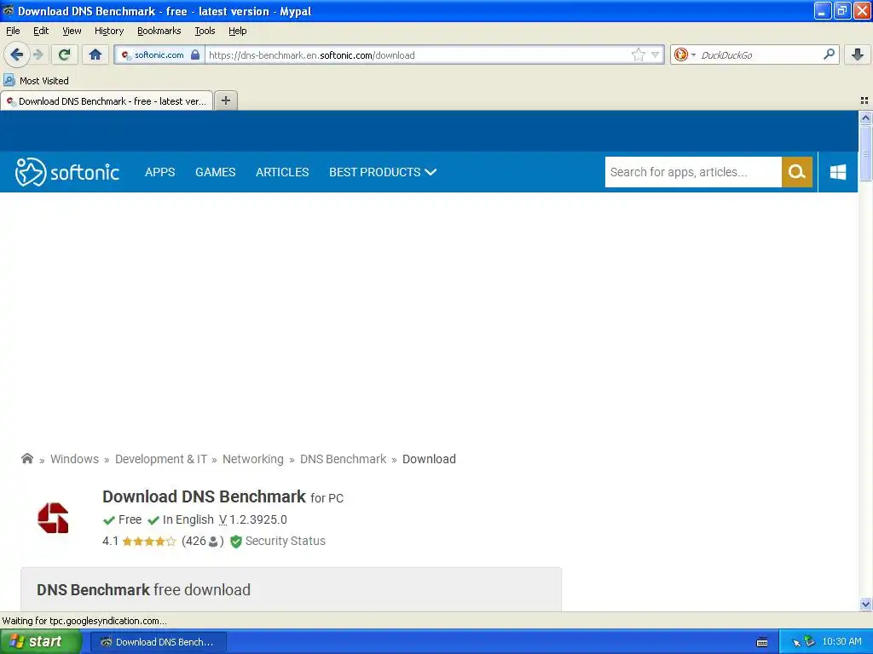Click the magnifier in the browser search box

click(829, 54)
